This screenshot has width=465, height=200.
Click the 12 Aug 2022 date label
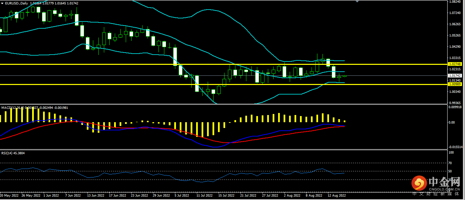(x=337, y=196)
